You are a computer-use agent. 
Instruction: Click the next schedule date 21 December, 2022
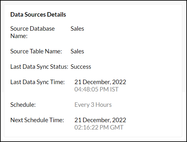tap(100, 120)
